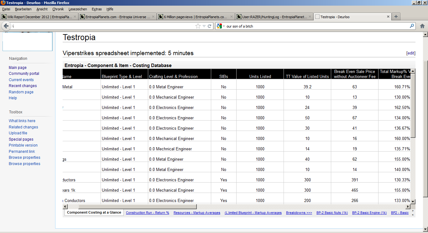
Task: Bookmark page with the star icon
Action: coord(198,26)
